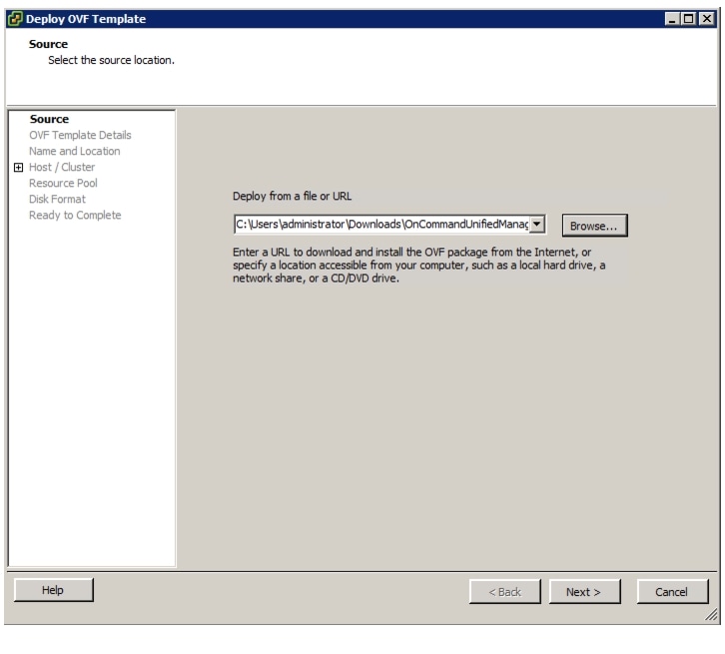Image resolution: width=725 pixels, height=654 pixels.
Task: Select the Name and Location step
Action: (75, 151)
